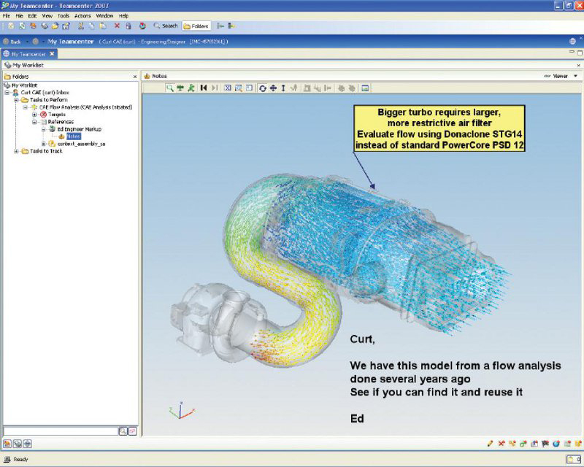Open the View menu
584x467 pixels.
[47, 16]
